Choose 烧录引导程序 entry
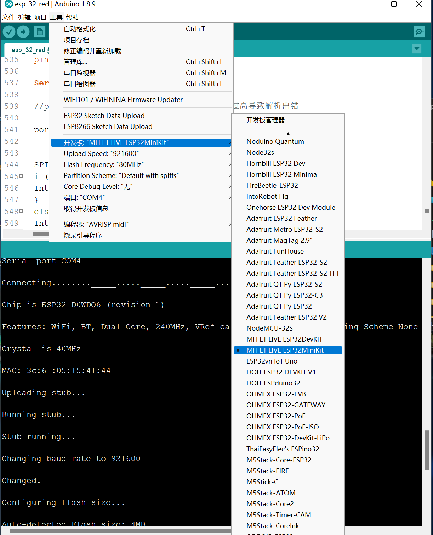 pyautogui.click(x=141, y=236)
